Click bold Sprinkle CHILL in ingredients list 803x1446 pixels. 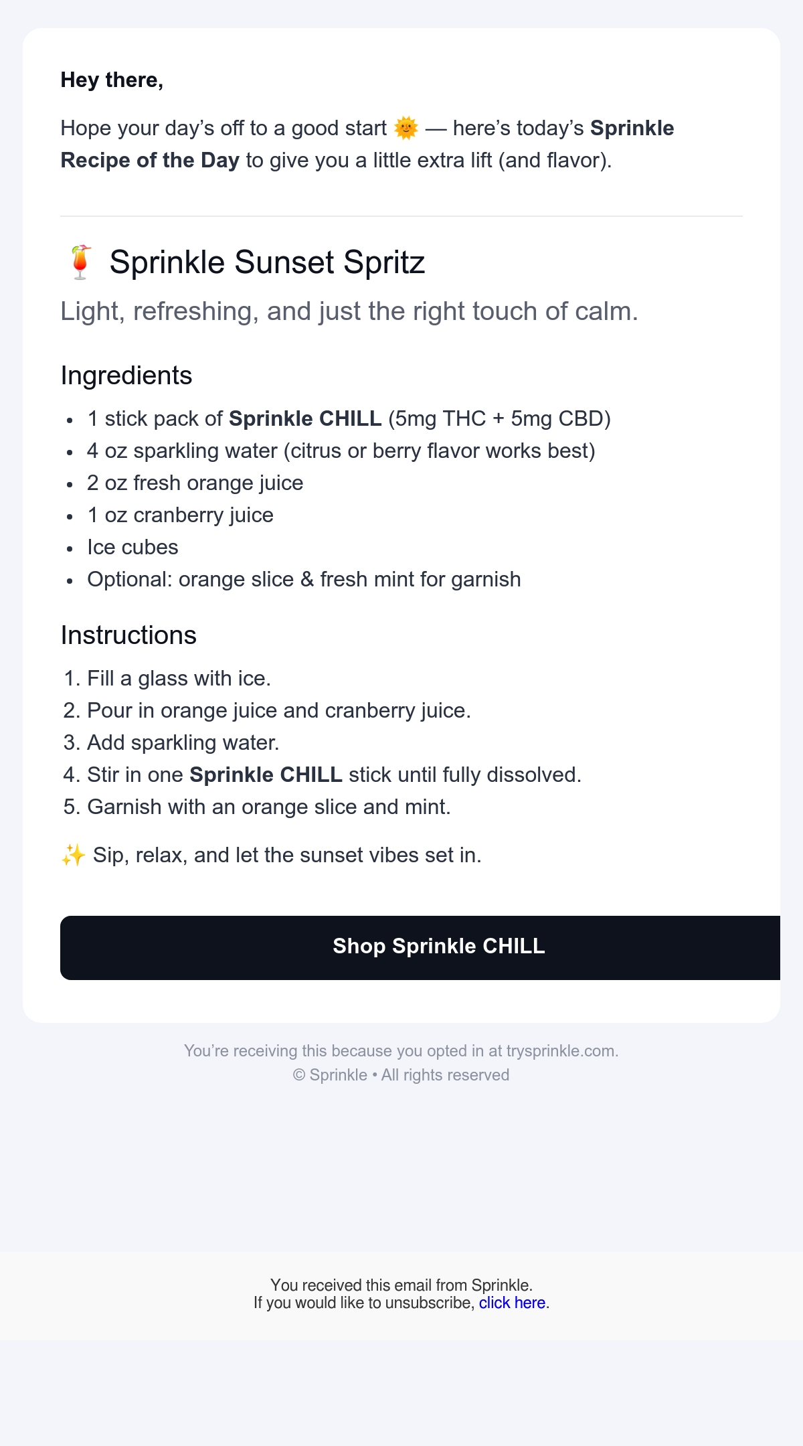click(305, 418)
